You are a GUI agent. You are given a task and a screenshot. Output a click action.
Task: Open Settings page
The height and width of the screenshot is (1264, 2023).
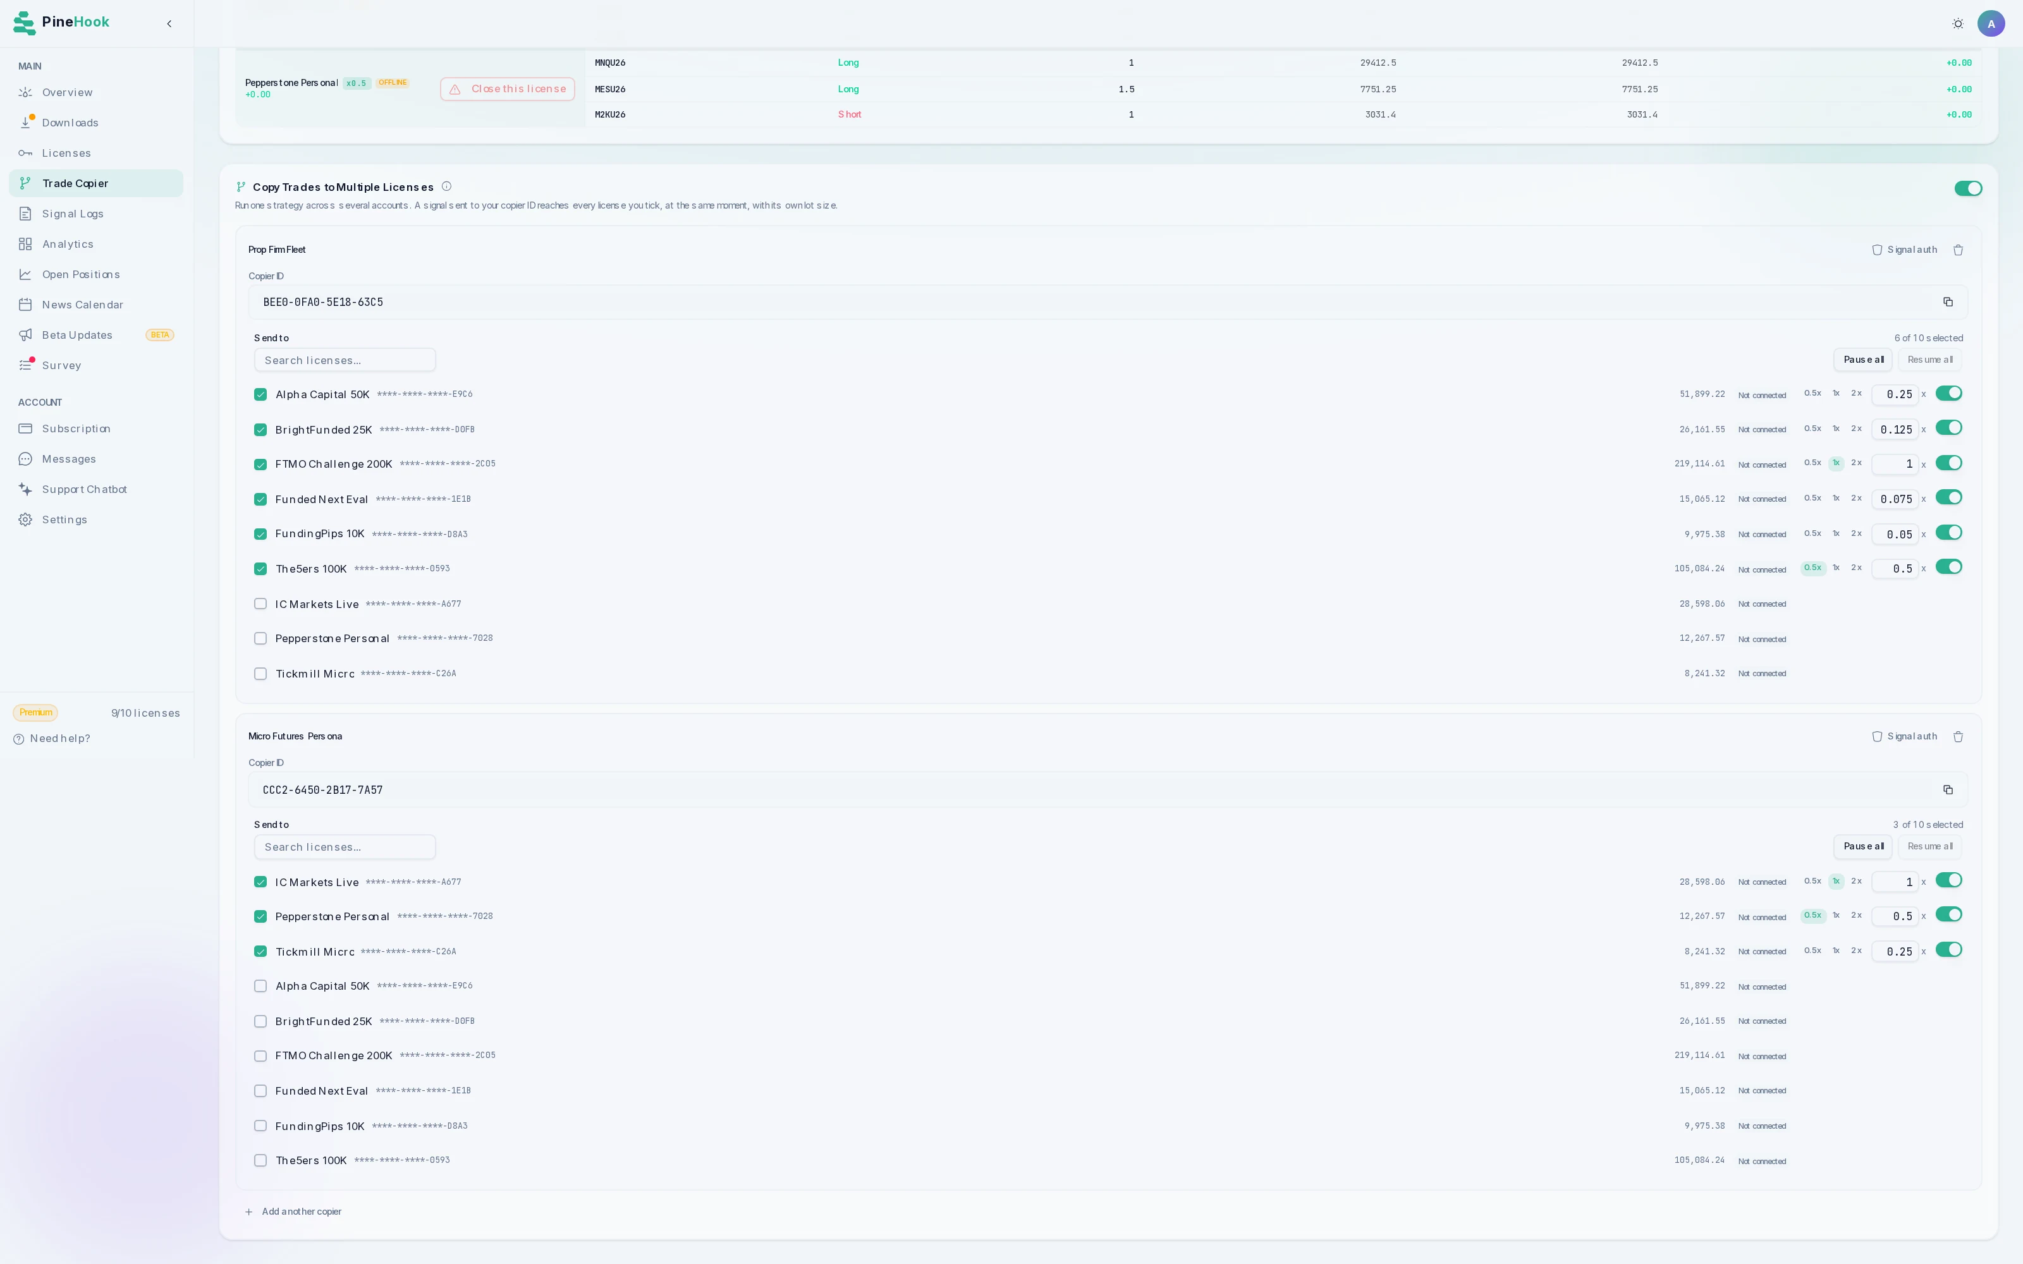click(x=96, y=520)
